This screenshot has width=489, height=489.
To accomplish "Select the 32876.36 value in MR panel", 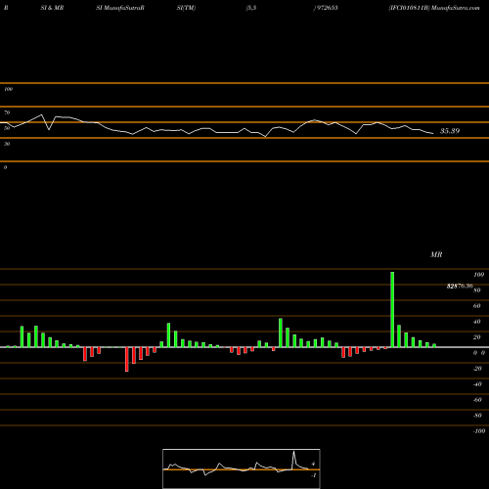I will pos(460,286).
